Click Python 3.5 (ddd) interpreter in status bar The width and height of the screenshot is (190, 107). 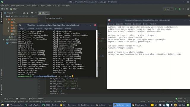[x=174, y=101]
